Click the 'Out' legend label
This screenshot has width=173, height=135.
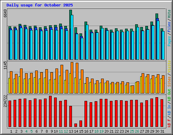(x=169, y=92)
